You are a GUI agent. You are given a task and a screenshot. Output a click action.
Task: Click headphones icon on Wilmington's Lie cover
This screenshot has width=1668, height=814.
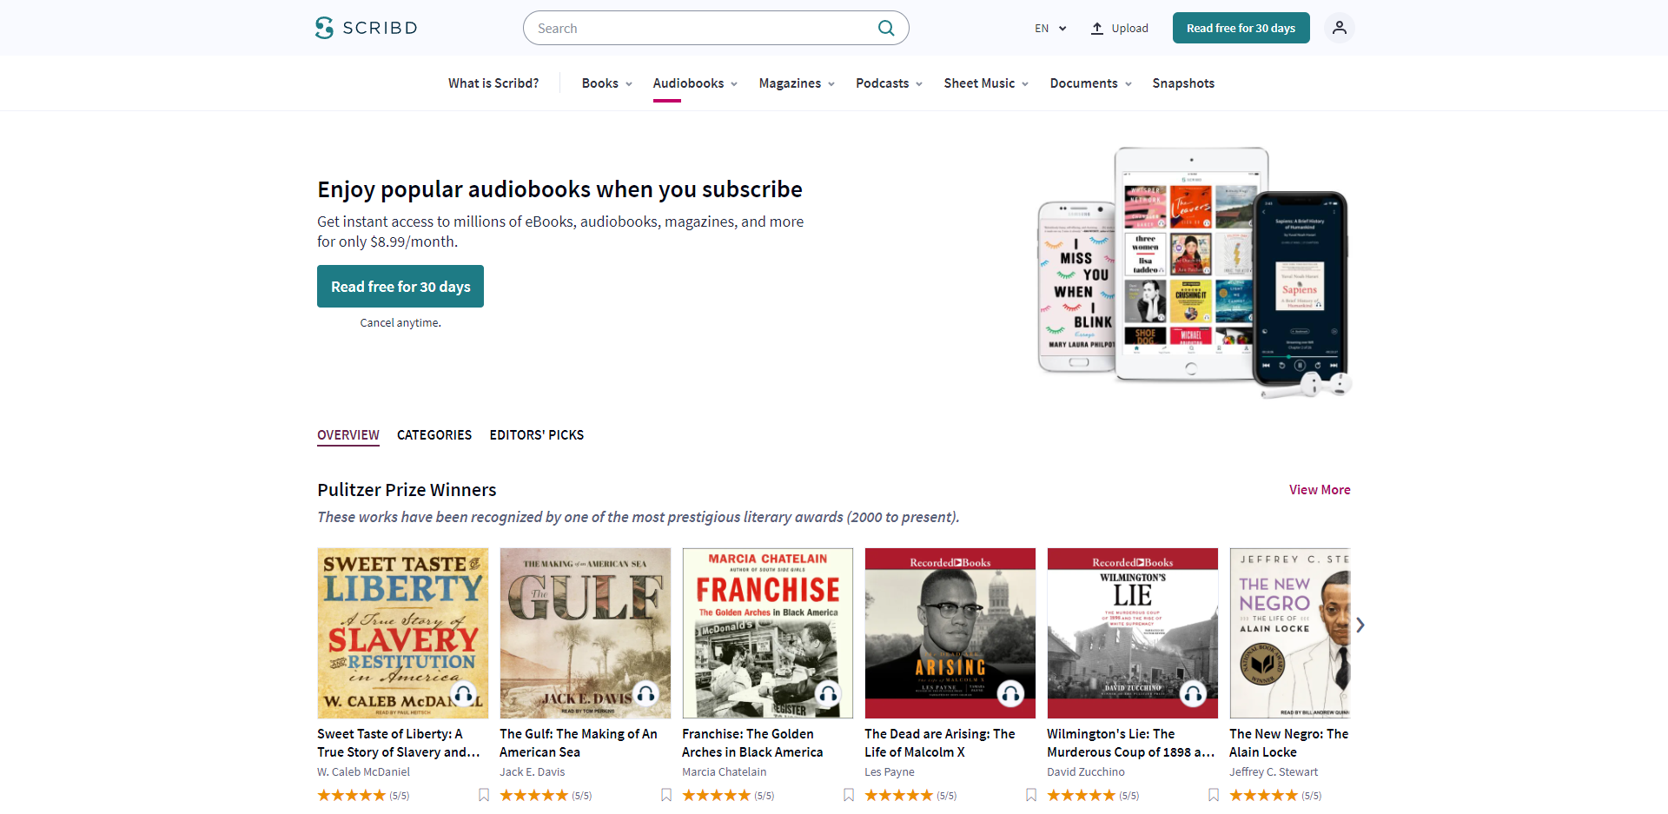tap(1193, 693)
